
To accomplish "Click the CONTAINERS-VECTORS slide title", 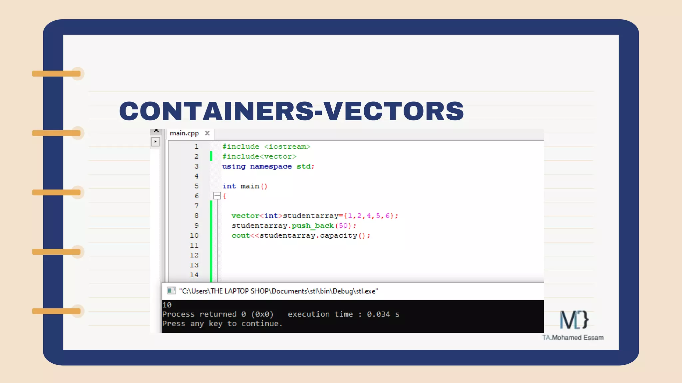I will click(x=291, y=111).
